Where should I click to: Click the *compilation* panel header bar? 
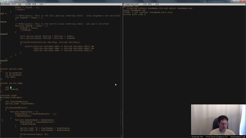184,4
